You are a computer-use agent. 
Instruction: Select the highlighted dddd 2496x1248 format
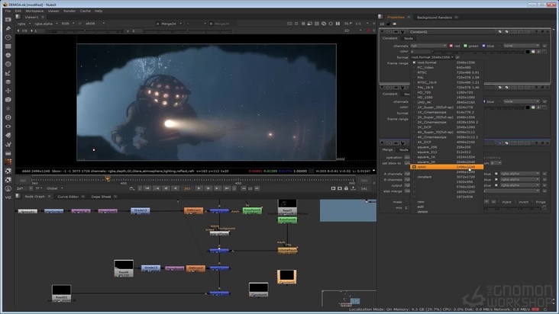coord(447,167)
